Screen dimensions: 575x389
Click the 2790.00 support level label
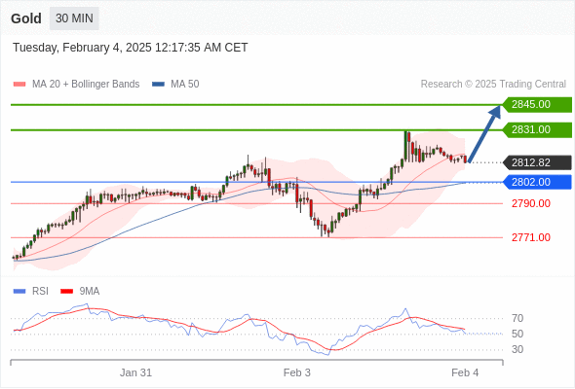pos(530,203)
